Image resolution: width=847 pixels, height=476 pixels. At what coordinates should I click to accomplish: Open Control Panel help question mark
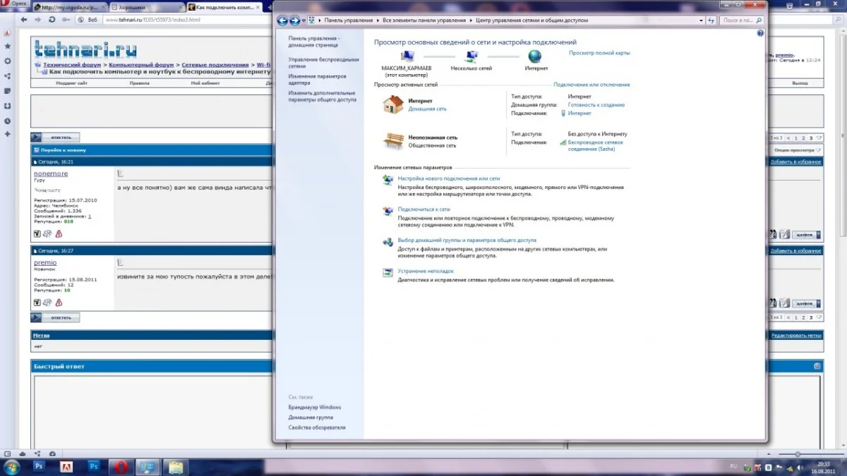[x=760, y=33]
